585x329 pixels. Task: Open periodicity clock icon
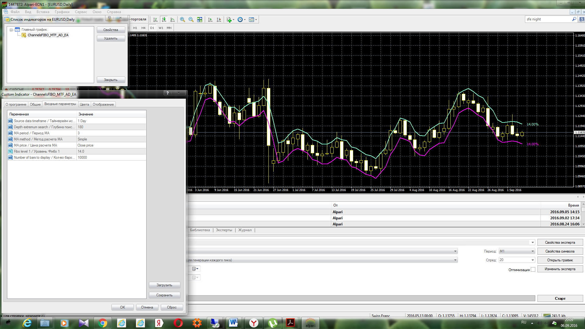240,19
